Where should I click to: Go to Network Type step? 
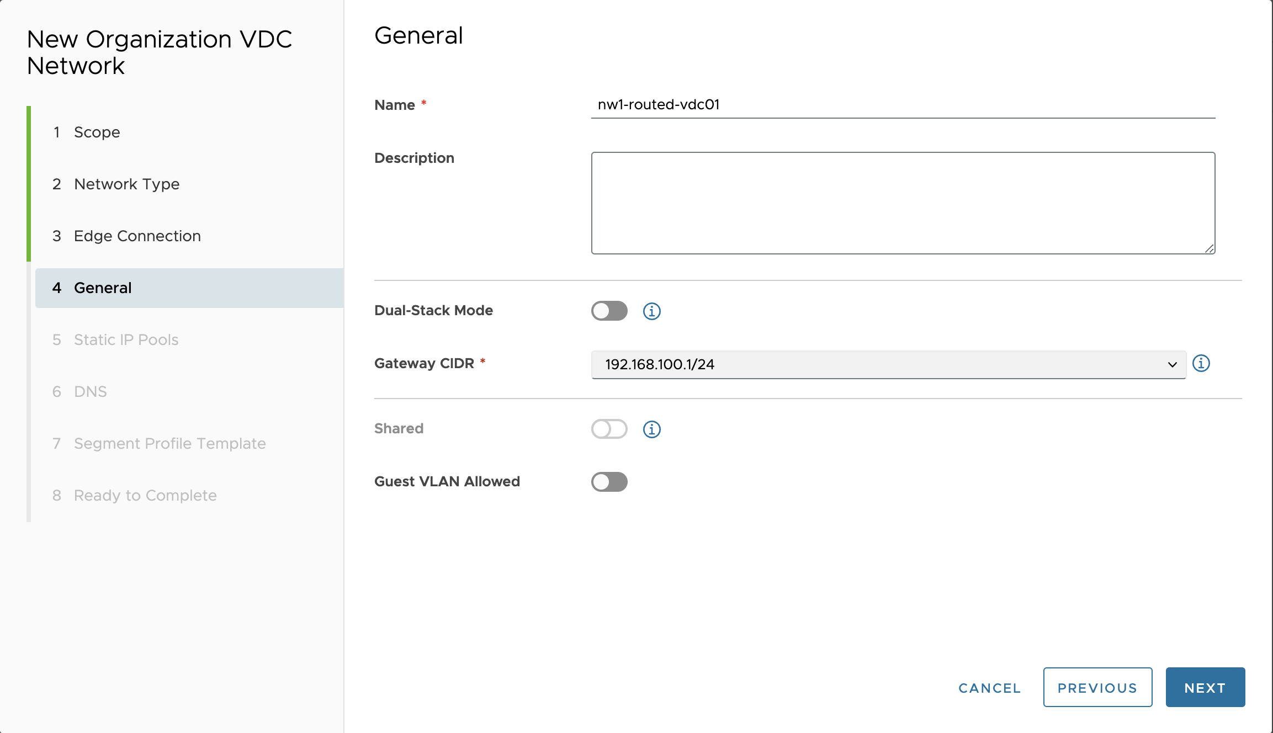click(x=126, y=184)
